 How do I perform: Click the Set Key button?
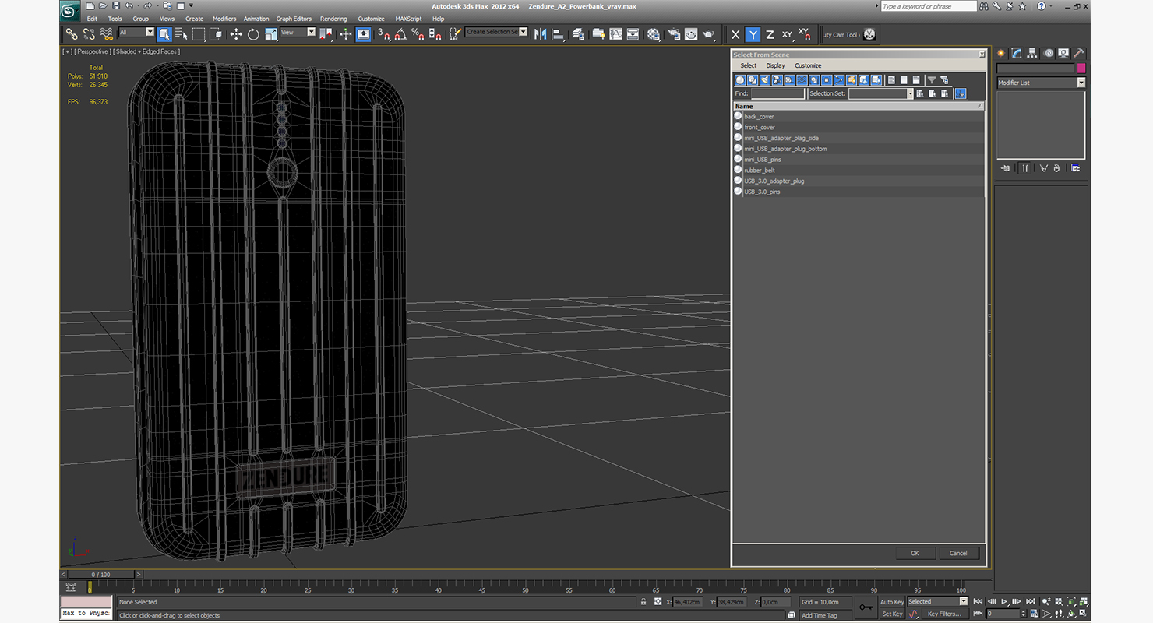click(x=892, y=614)
